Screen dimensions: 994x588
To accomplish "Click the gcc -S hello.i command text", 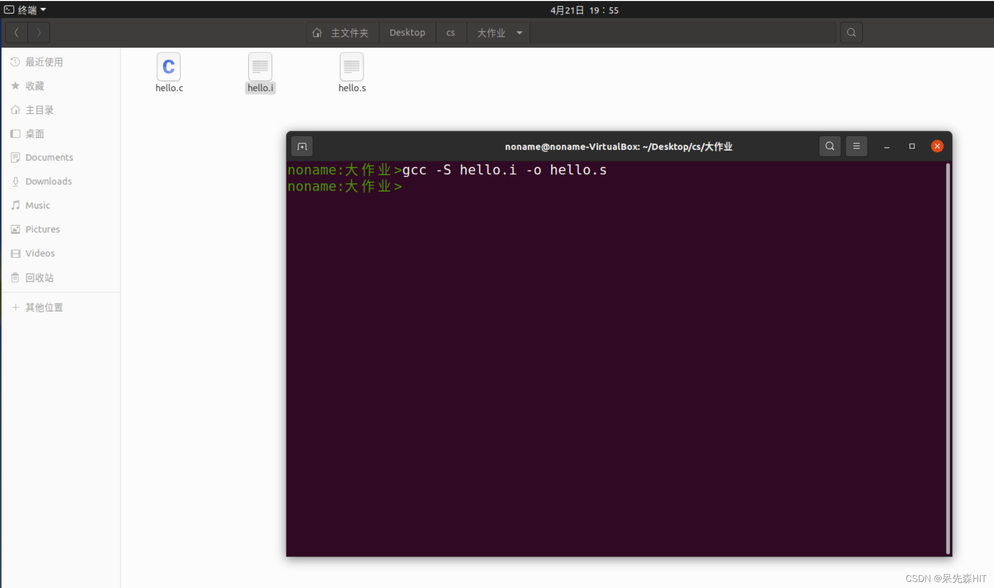I will 505,170.
